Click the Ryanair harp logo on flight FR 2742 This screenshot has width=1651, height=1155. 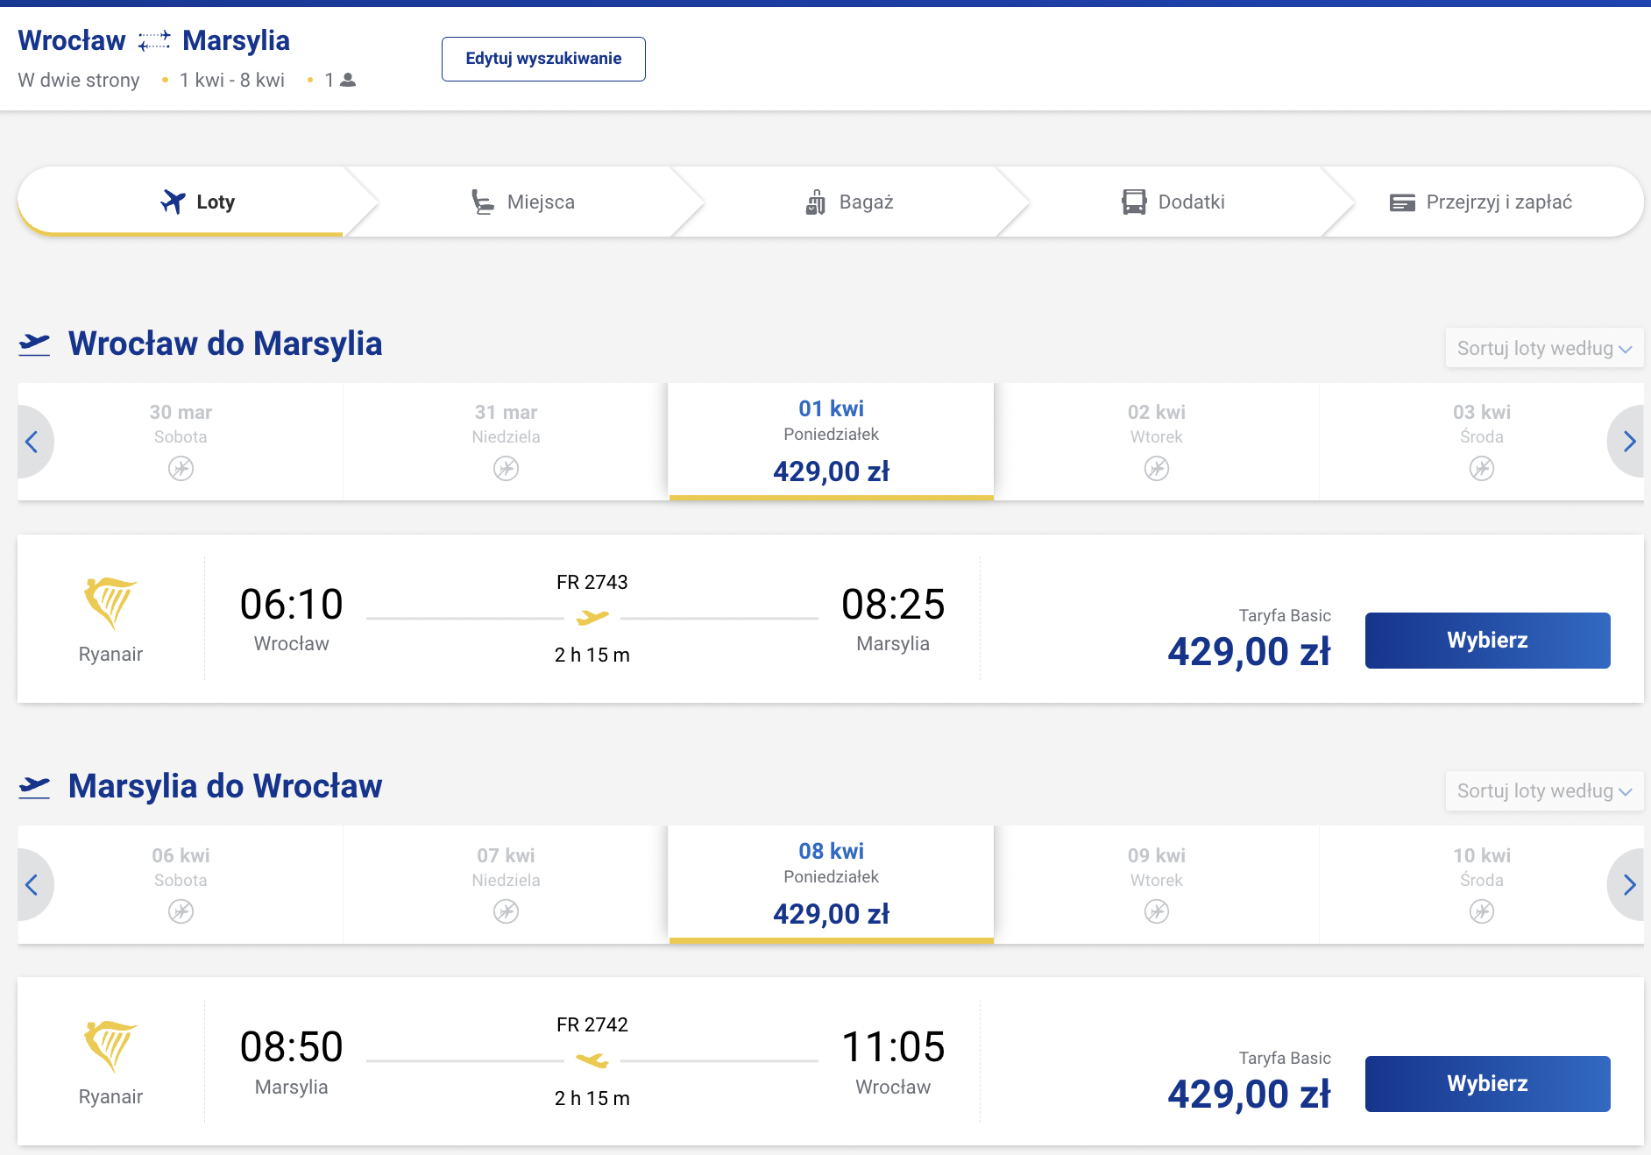(x=110, y=1046)
